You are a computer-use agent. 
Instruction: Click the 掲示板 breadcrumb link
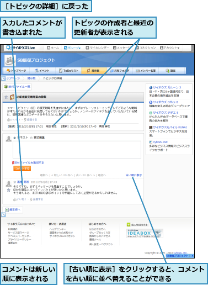pyautogui.click(x=31, y=78)
